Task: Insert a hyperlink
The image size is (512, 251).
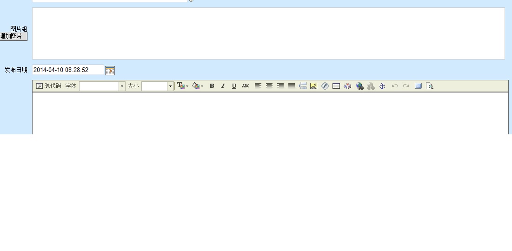Action: (359, 86)
